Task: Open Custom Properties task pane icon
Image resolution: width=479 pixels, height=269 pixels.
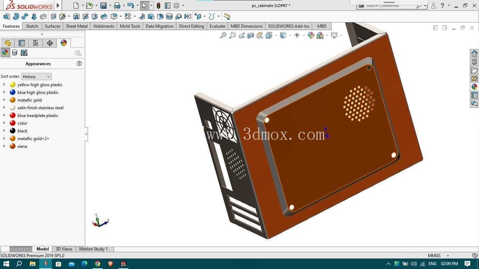Action: click(474, 95)
